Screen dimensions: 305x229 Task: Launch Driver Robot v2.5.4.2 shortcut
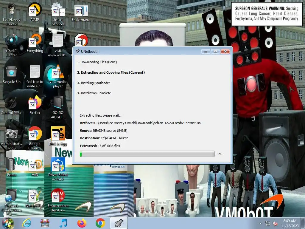tap(58, 169)
